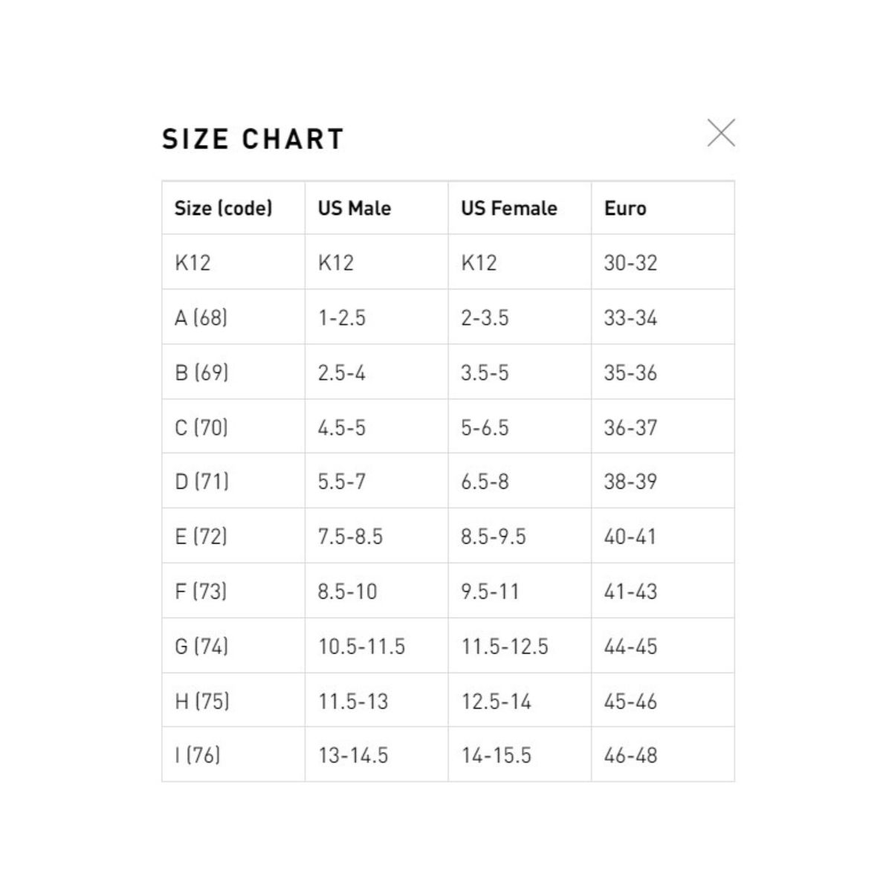Click the Euro 30-32 value

(630, 263)
